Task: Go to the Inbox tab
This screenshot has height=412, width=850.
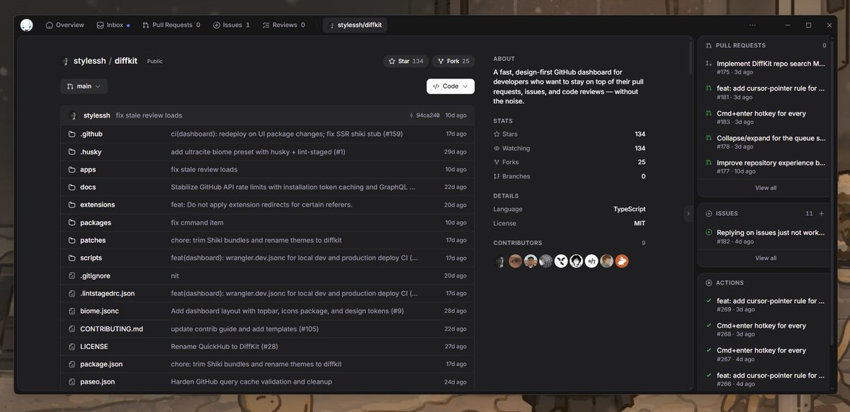Action: [x=113, y=25]
